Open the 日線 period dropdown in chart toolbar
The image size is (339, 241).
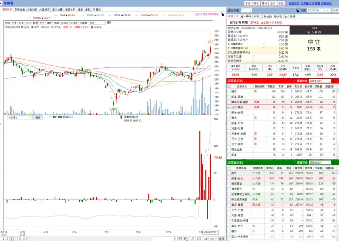[97, 23]
